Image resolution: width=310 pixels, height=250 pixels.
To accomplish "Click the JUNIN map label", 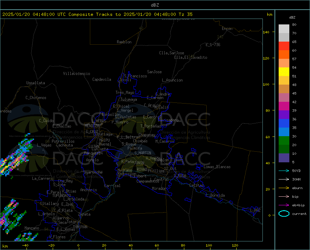I will click(139, 163).
